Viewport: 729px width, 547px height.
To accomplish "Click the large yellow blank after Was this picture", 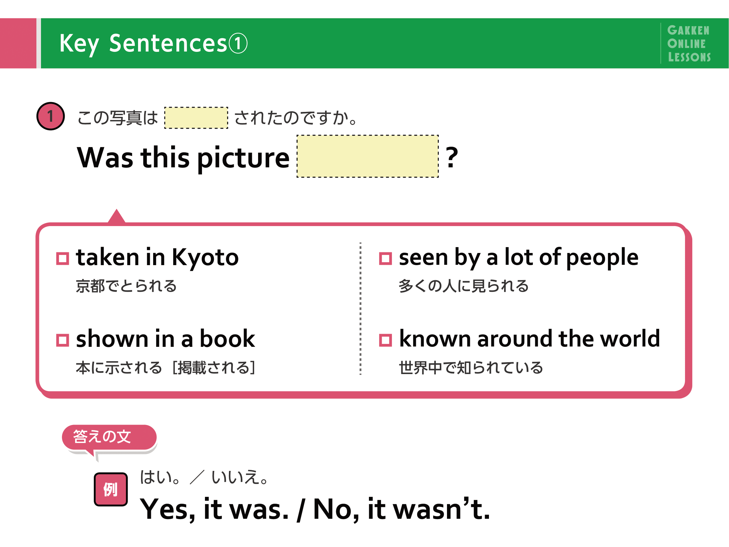I will click(368, 156).
